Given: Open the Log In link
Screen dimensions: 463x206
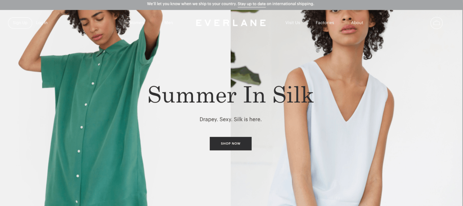Looking at the screenshot, I should click(42, 23).
